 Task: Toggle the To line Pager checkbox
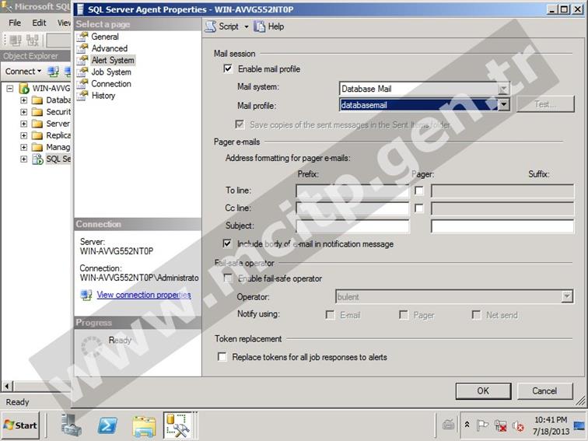(419, 191)
